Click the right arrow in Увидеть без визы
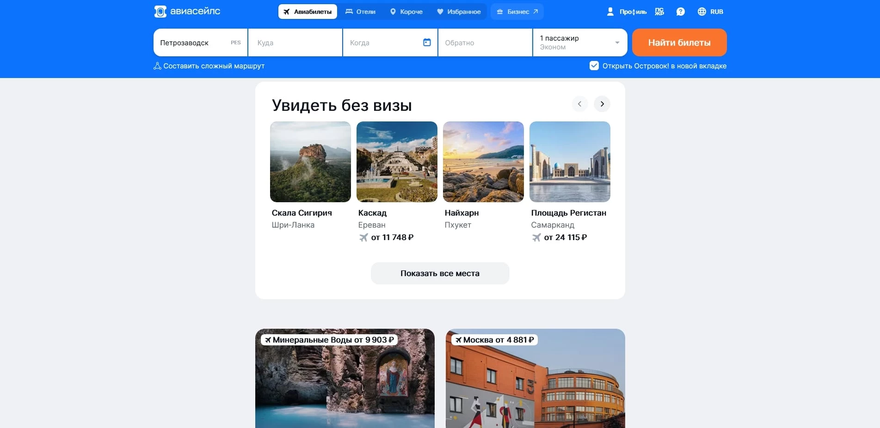The width and height of the screenshot is (880, 428). click(602, 104)
